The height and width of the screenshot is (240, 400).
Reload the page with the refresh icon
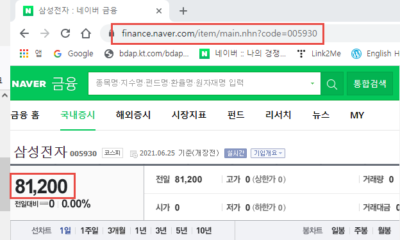pos(65,33)
